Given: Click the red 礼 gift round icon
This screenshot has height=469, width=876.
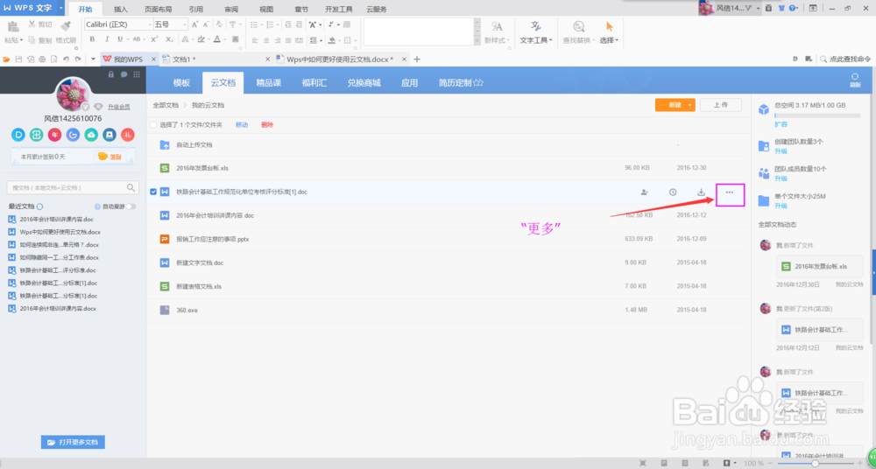Looking at the screenshot, I should point(129,134).
